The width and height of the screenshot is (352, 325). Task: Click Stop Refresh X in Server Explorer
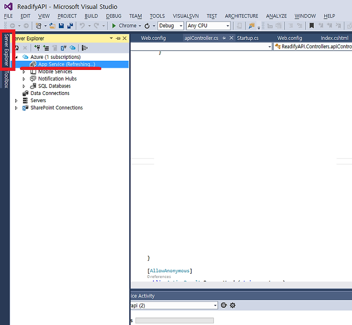(x=25, y=47)
